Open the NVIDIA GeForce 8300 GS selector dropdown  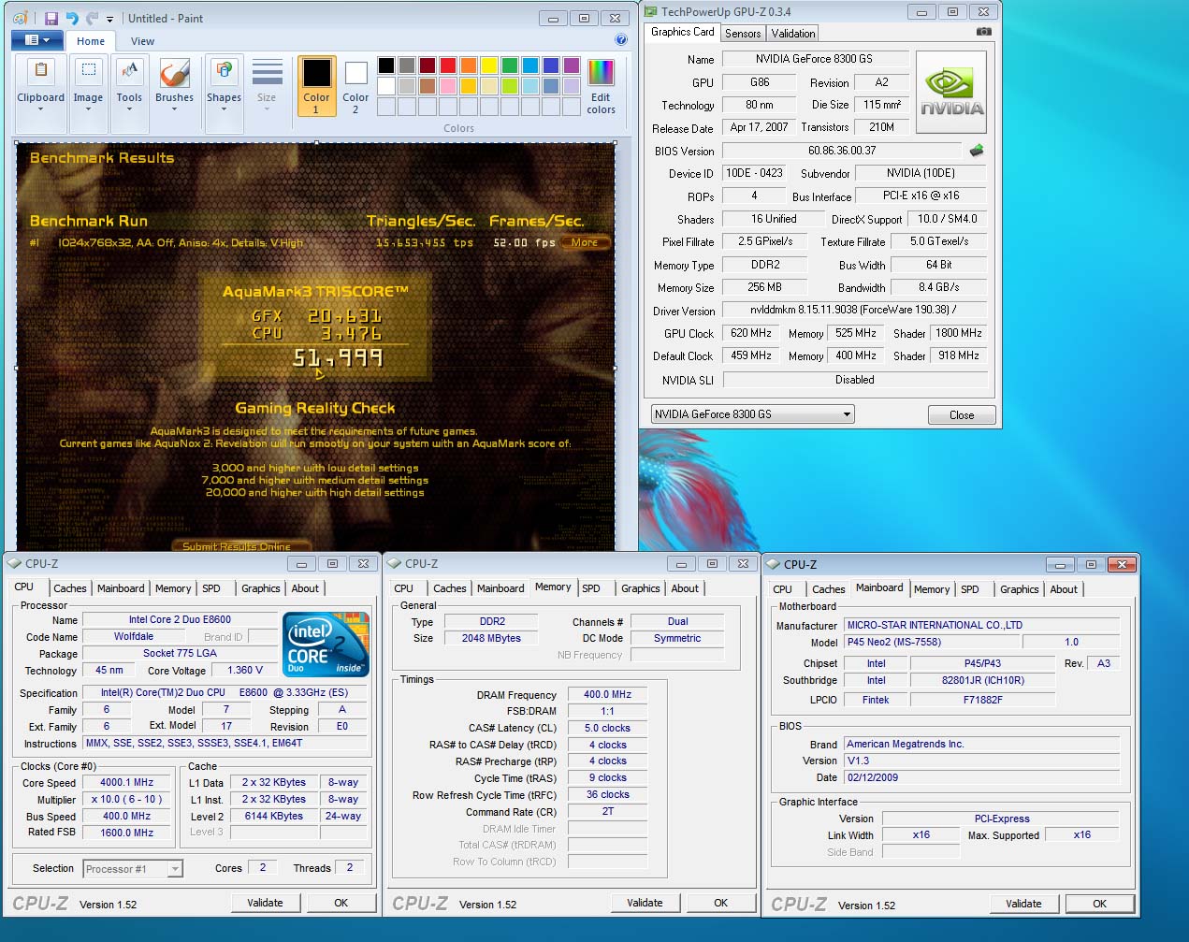(x=753, y=414)
